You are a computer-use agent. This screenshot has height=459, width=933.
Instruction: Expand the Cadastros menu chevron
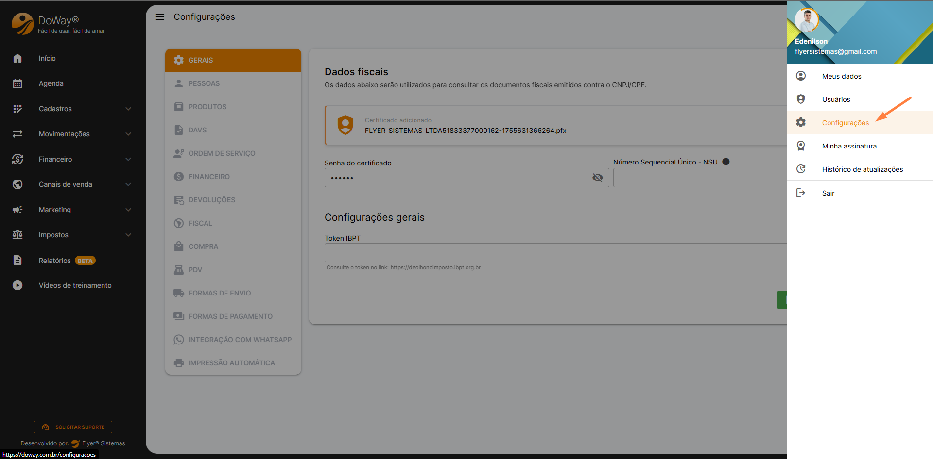(128, 109)
